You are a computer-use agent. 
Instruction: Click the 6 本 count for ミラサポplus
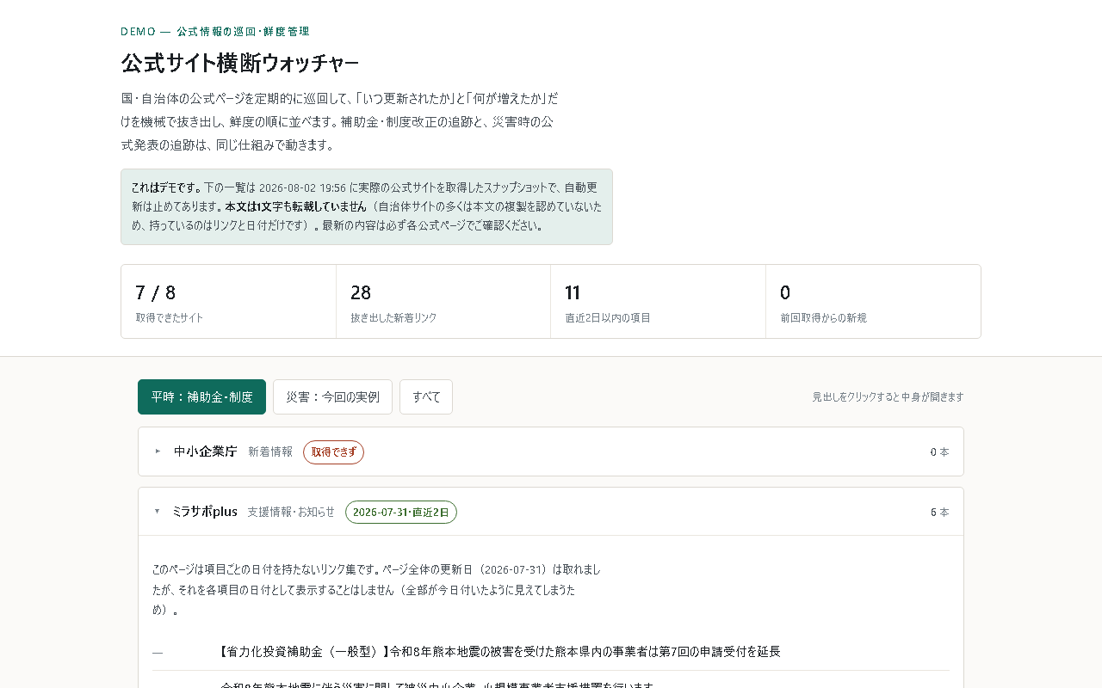point(939,513)
